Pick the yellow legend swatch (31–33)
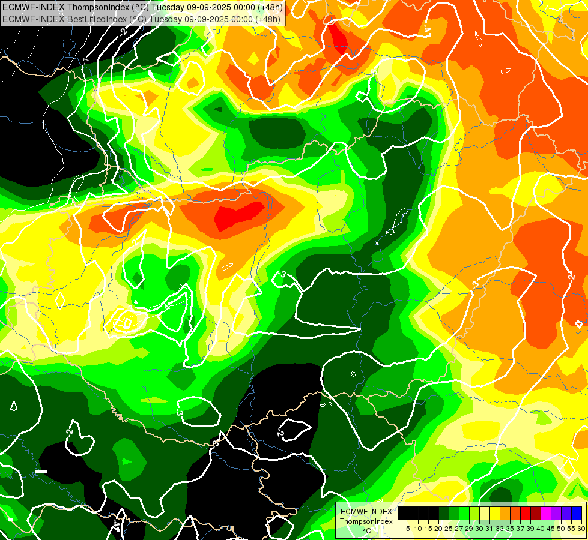The height and width of the screenshot is (540, 588). tap(495, 514)
